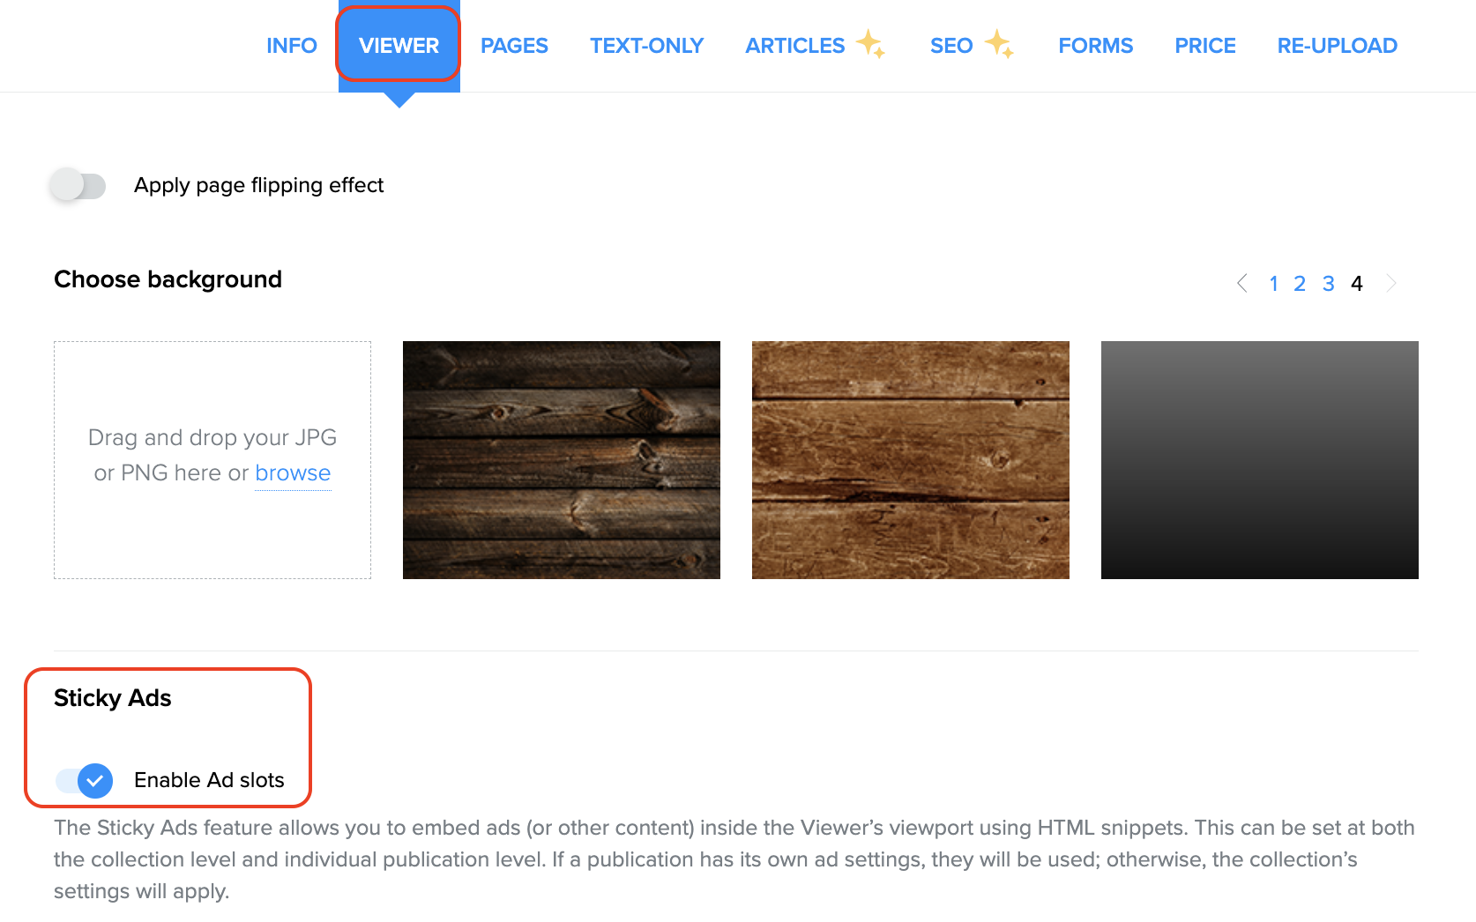This screenshot has height=922, width=1476.
Task: Open the INFO tab
Action: [291, 46]
